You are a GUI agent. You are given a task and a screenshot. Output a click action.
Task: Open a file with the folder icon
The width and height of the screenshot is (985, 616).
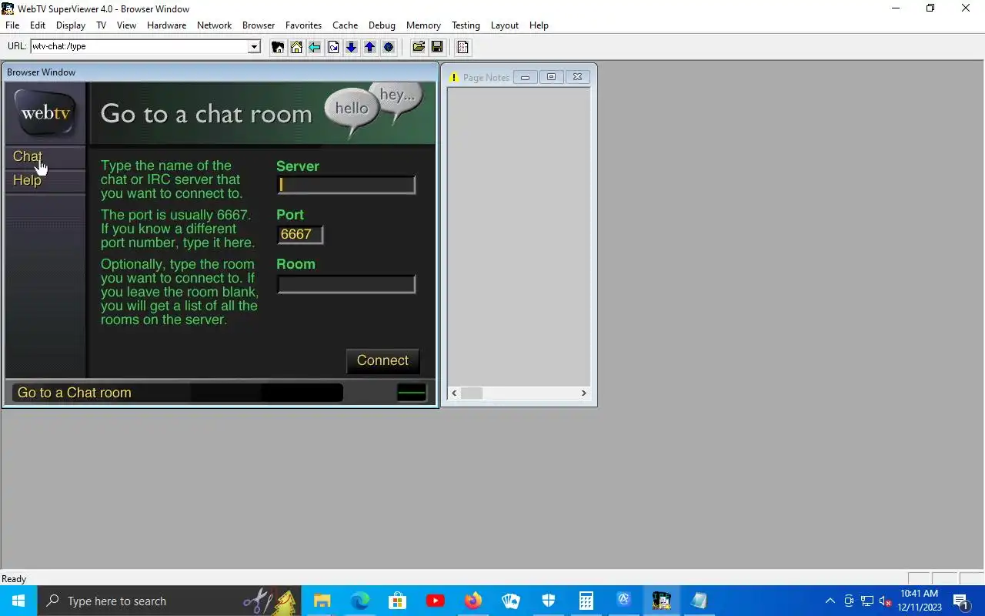pos(419,47)
